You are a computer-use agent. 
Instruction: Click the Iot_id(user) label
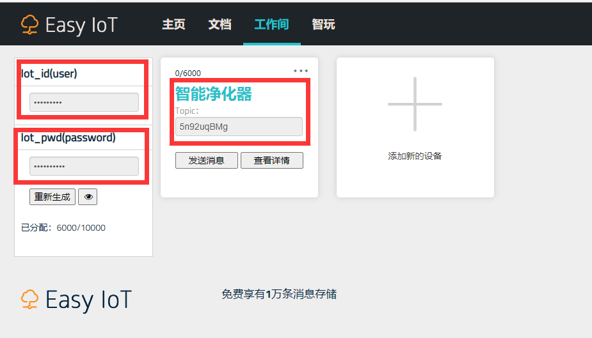[x=49, y=73]
